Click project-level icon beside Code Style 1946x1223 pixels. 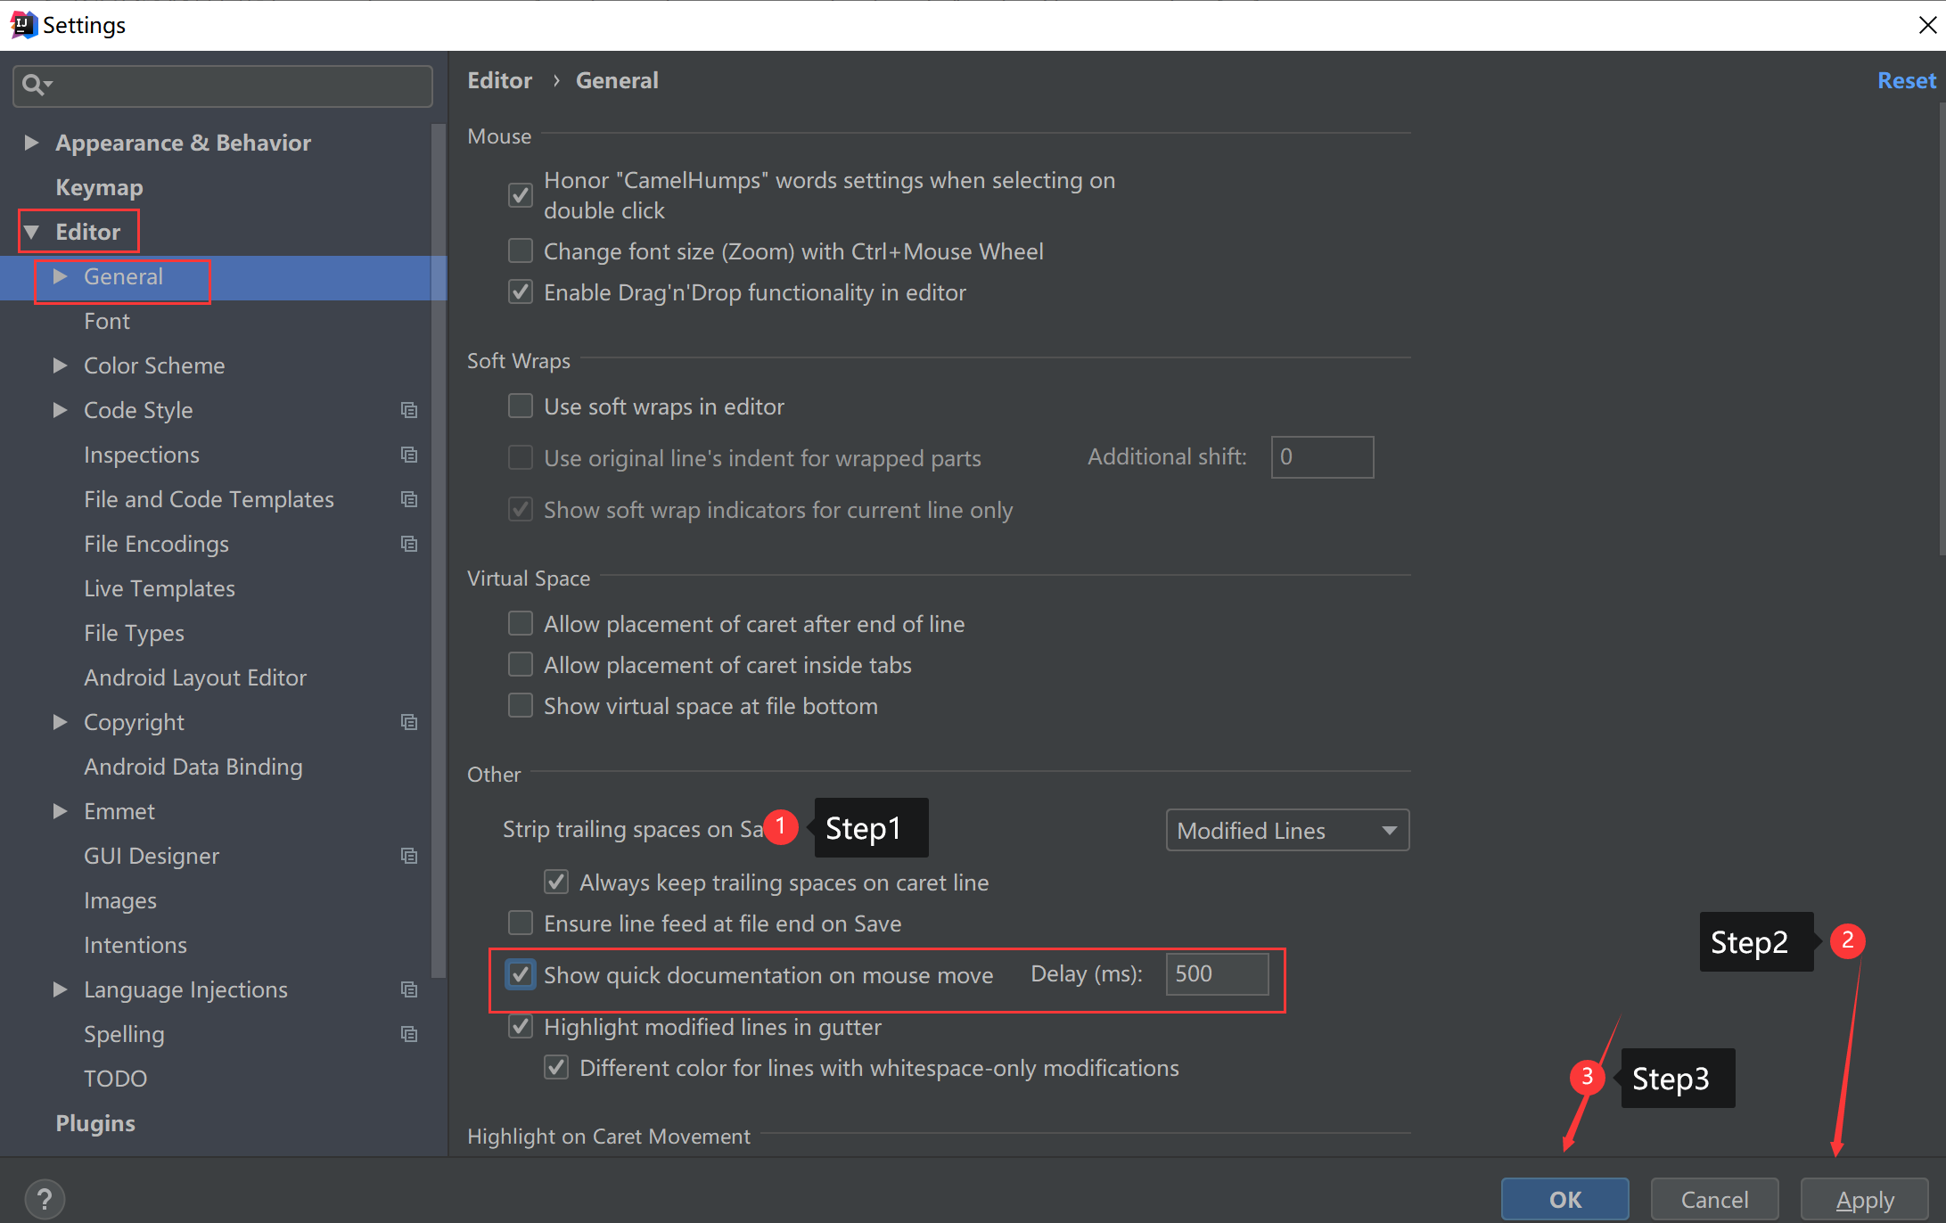click(x=409, y=410)
